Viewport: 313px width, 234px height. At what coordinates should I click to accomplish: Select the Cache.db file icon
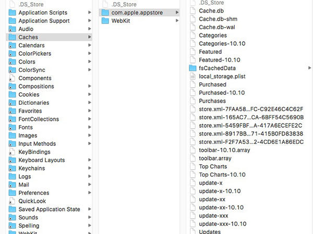coord(192,11)
